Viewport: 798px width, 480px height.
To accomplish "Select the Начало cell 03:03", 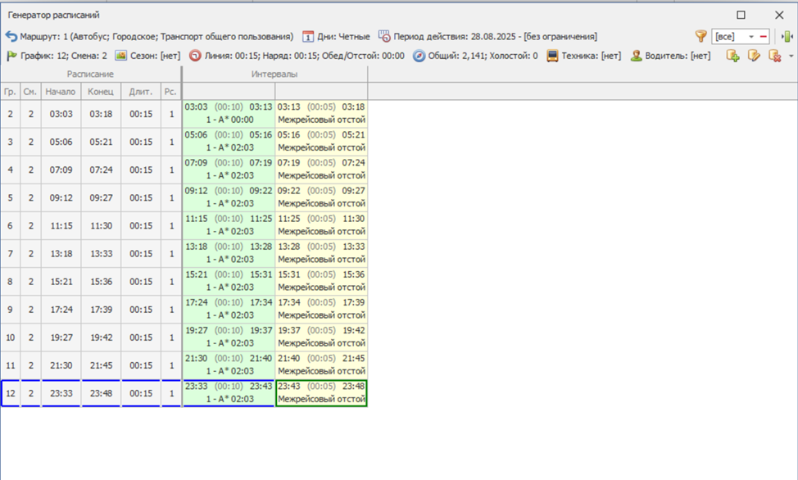I will click(61, 114).
